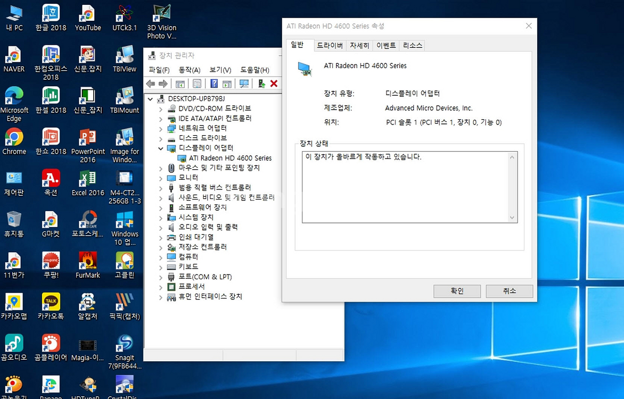Click the Update driver toolbar icon
The height and width of the screenshot is (399, 624).
(x=261, y=84)
